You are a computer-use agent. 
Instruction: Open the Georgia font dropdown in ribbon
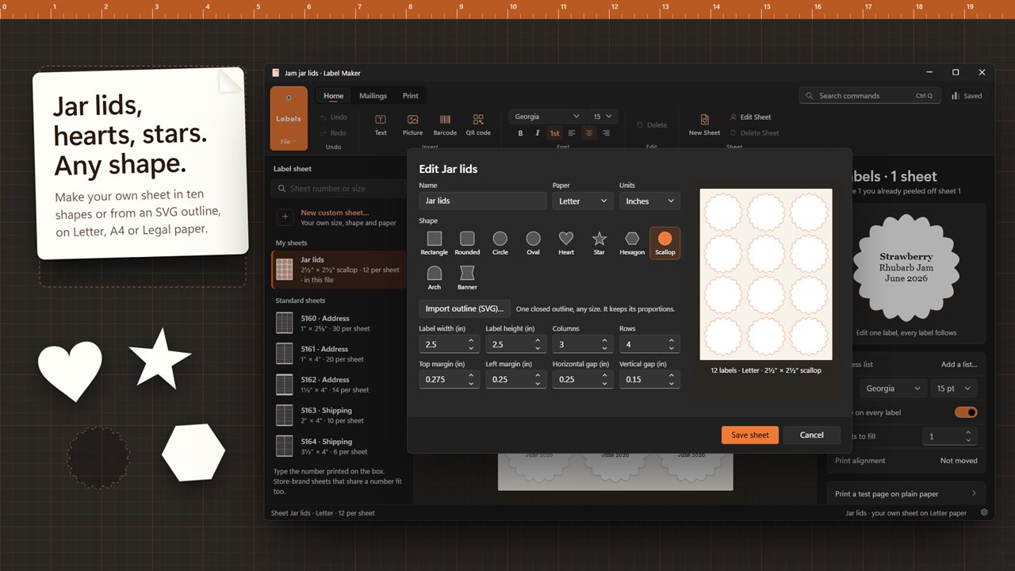547,117
